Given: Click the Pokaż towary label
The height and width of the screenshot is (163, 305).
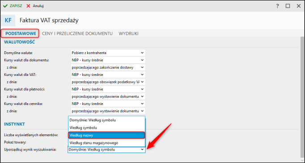Looking at the screenshot, I should (15, 142).
